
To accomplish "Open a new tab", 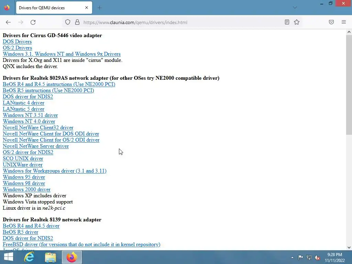I will click(100, 8).
